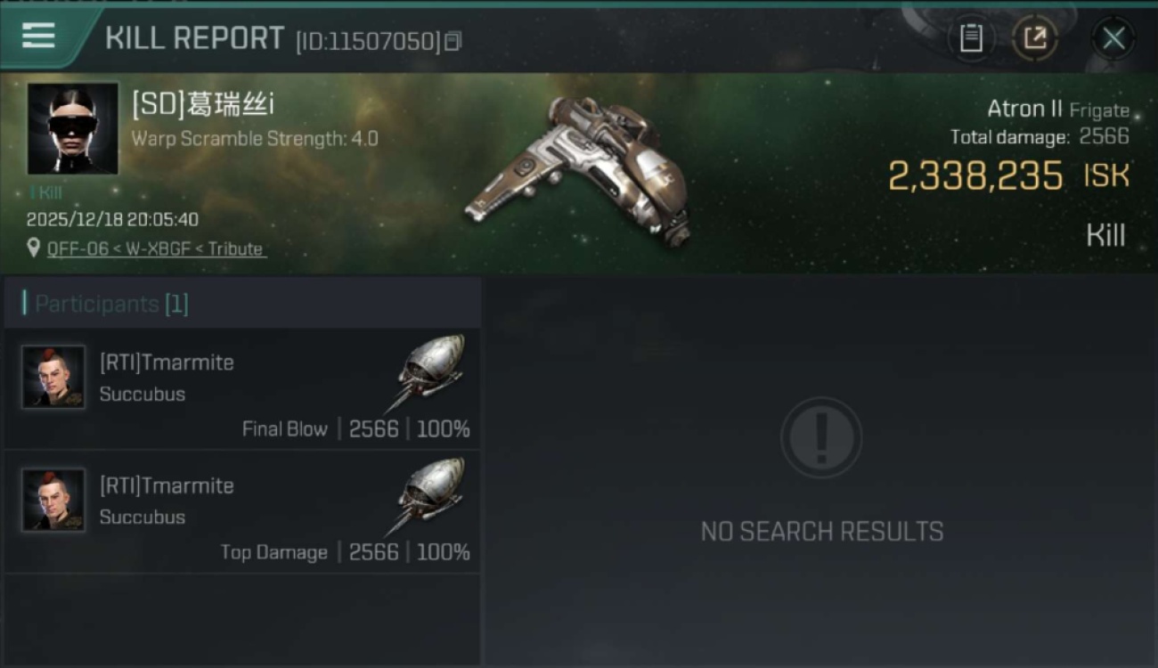
Task: Open Top Damage Tmarmite pilot portrait
Action: (x=53, y=501)
